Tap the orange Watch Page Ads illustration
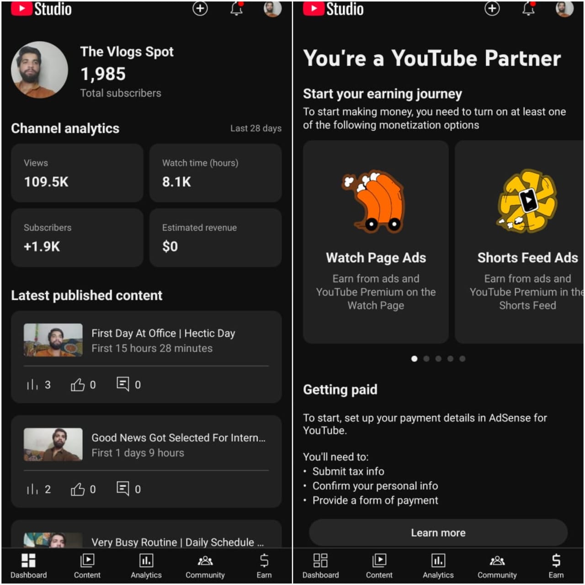585x585 pixels. pos(374,202)
